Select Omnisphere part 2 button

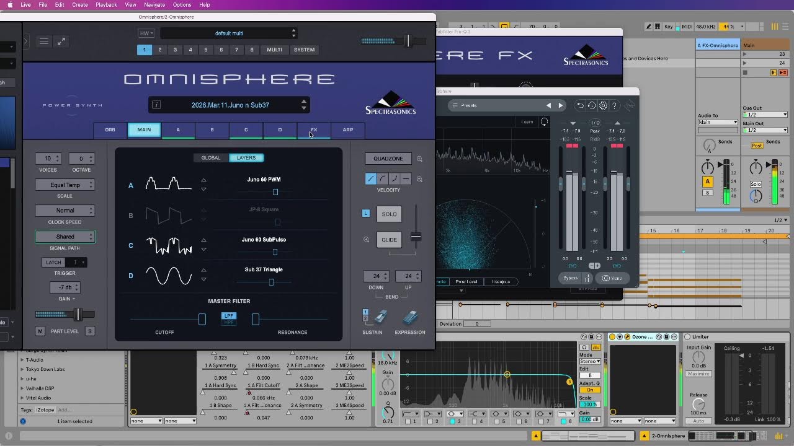[x=160, y=50]
